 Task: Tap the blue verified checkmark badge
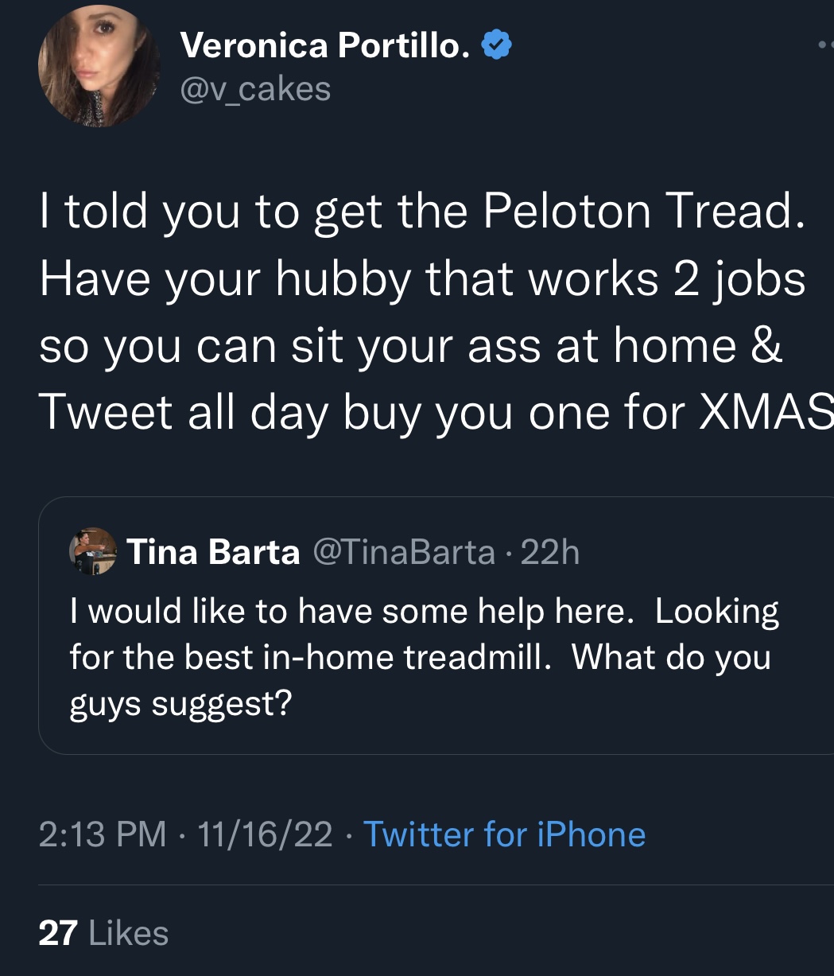[497, 45]
